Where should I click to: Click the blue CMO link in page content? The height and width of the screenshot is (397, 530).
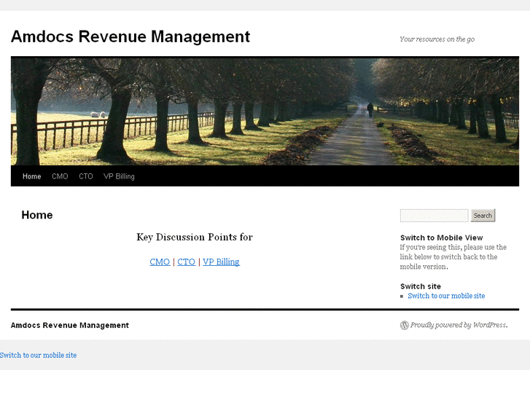click(160, 262)
